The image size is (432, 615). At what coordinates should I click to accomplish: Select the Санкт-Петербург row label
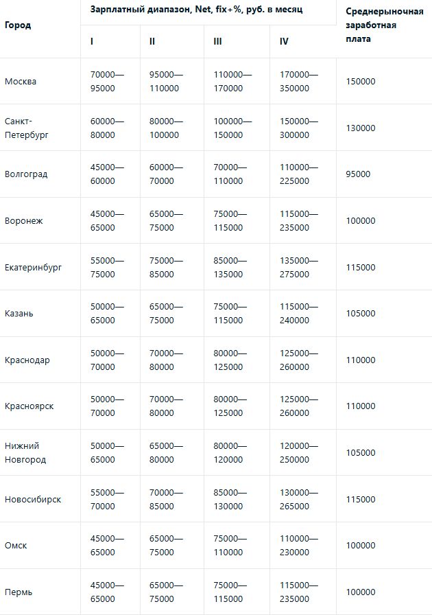tap(26, 128)
